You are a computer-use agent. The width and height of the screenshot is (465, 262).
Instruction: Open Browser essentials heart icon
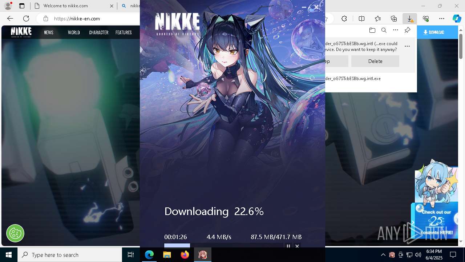(x=426, y=19)
